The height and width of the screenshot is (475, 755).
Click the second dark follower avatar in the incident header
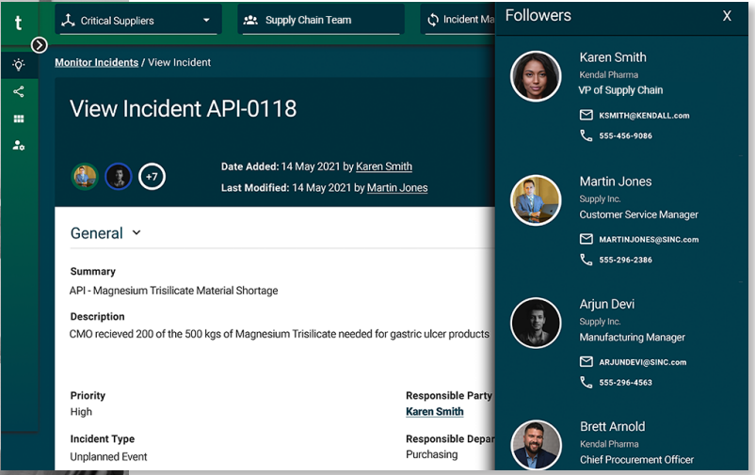(x=119, y=177)
